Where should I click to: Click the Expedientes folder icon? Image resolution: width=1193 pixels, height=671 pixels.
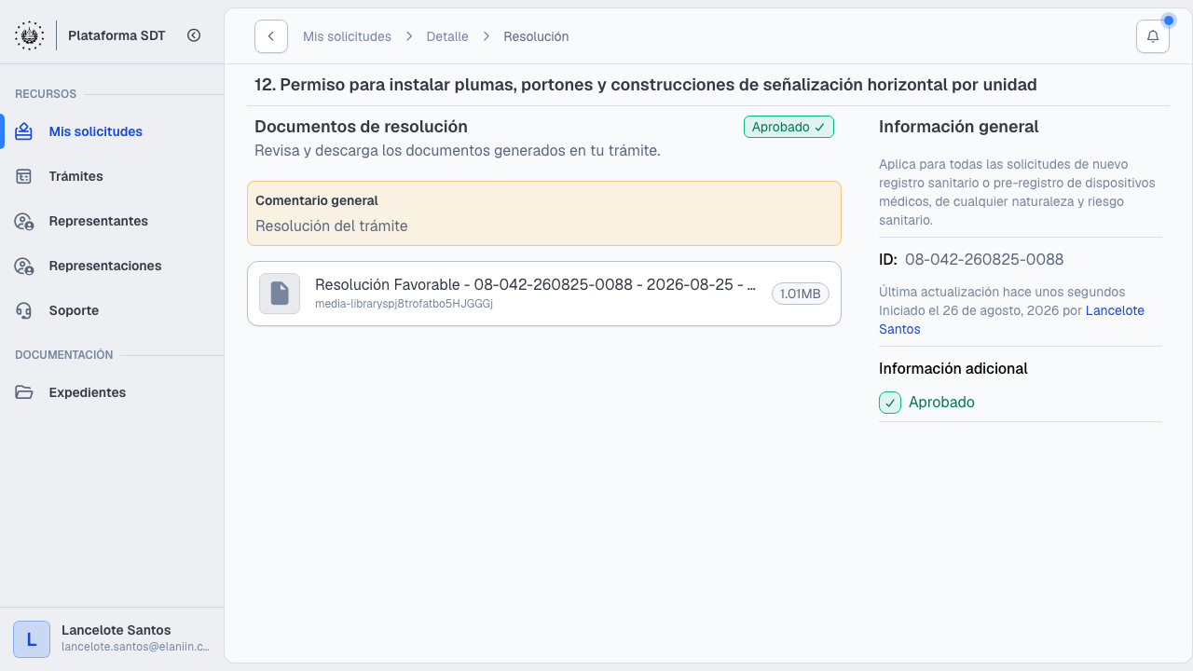point(24,392)
